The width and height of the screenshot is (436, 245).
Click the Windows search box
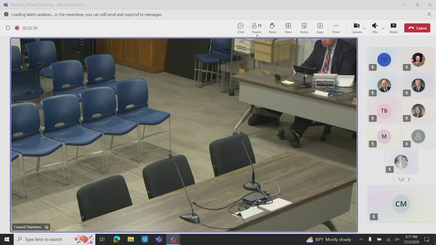click(x=44, y=239)
